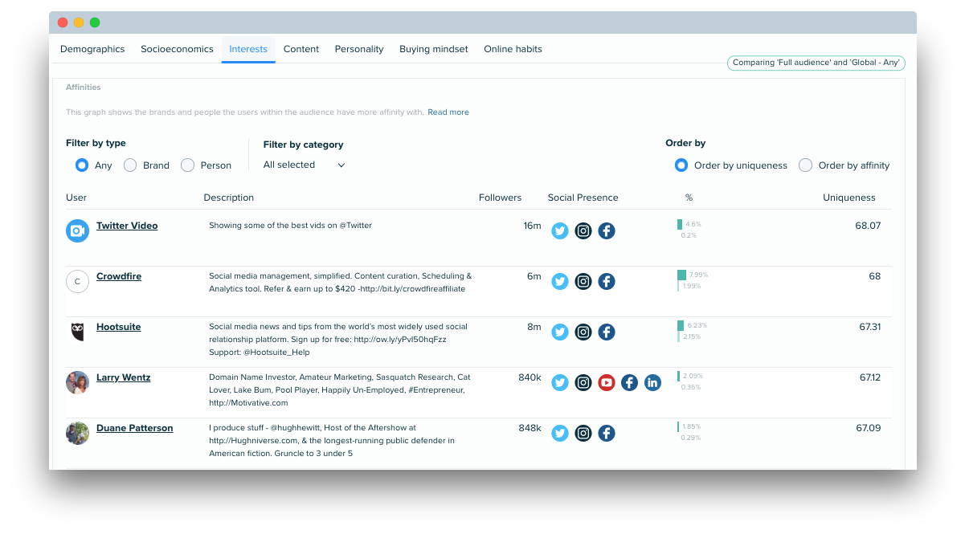Click the Description column header
Viewport: 965px width, 534px height.
point(229,198)
